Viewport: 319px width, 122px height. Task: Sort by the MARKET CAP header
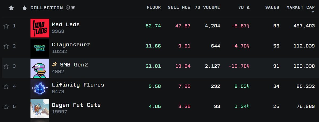[301, 7]
